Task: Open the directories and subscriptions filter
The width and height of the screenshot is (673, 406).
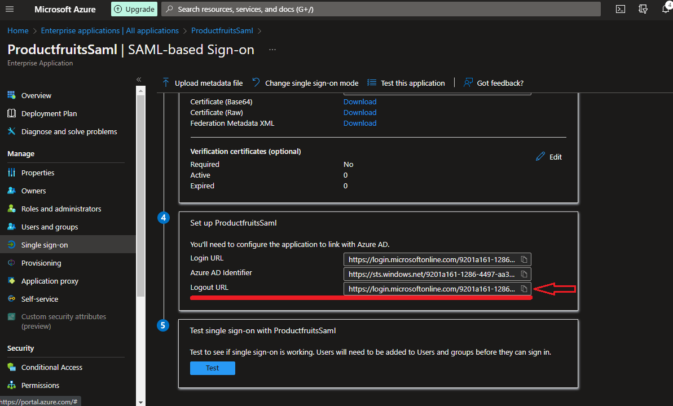Action: point(643,9)
